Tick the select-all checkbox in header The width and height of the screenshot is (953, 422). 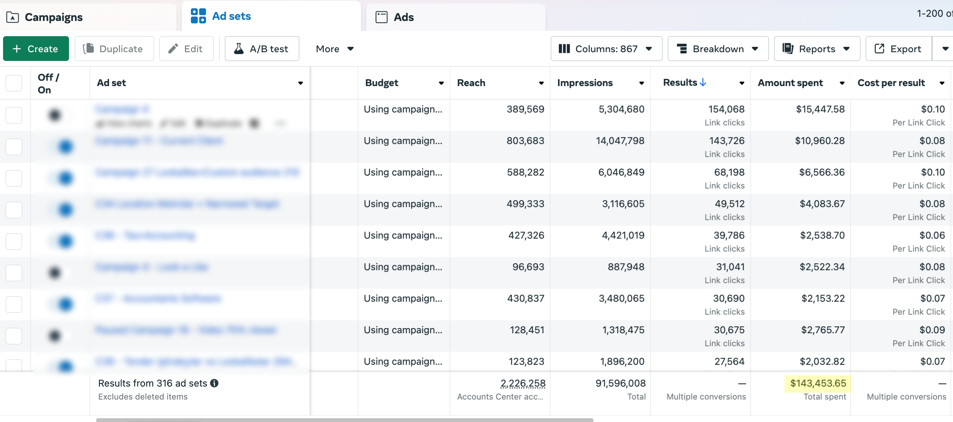point(14,83)
